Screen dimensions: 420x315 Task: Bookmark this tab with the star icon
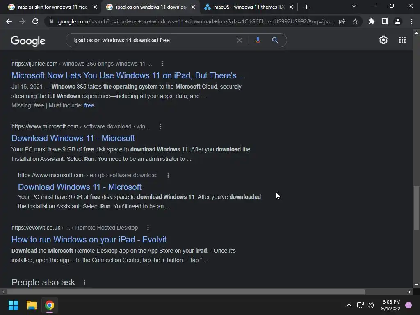click(x=355, y=21)
